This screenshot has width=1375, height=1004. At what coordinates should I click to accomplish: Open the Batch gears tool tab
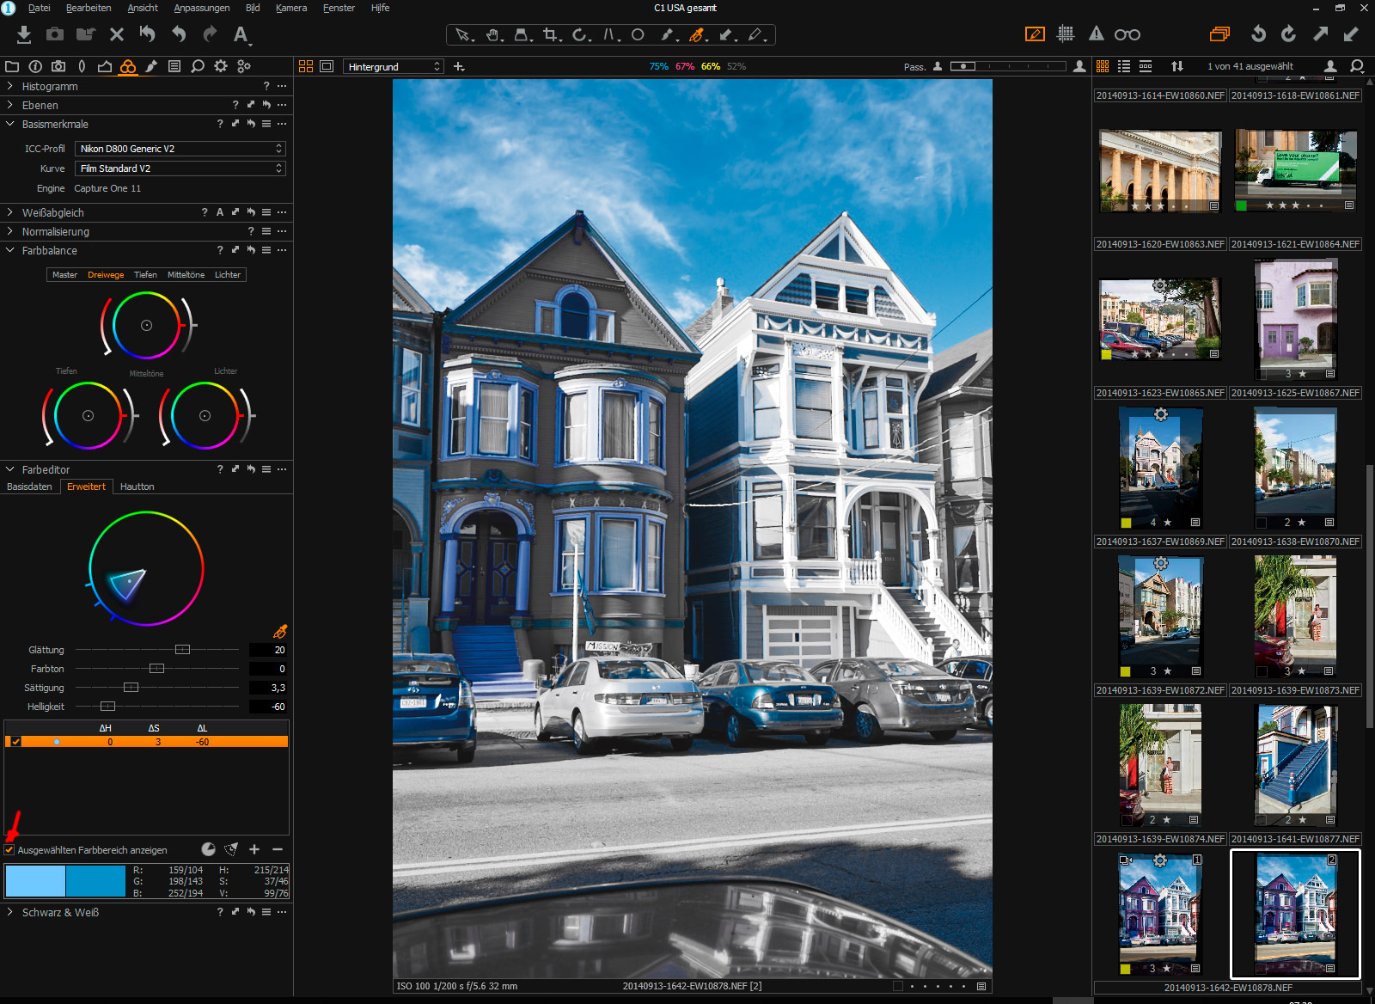click(x=244, y=66)
